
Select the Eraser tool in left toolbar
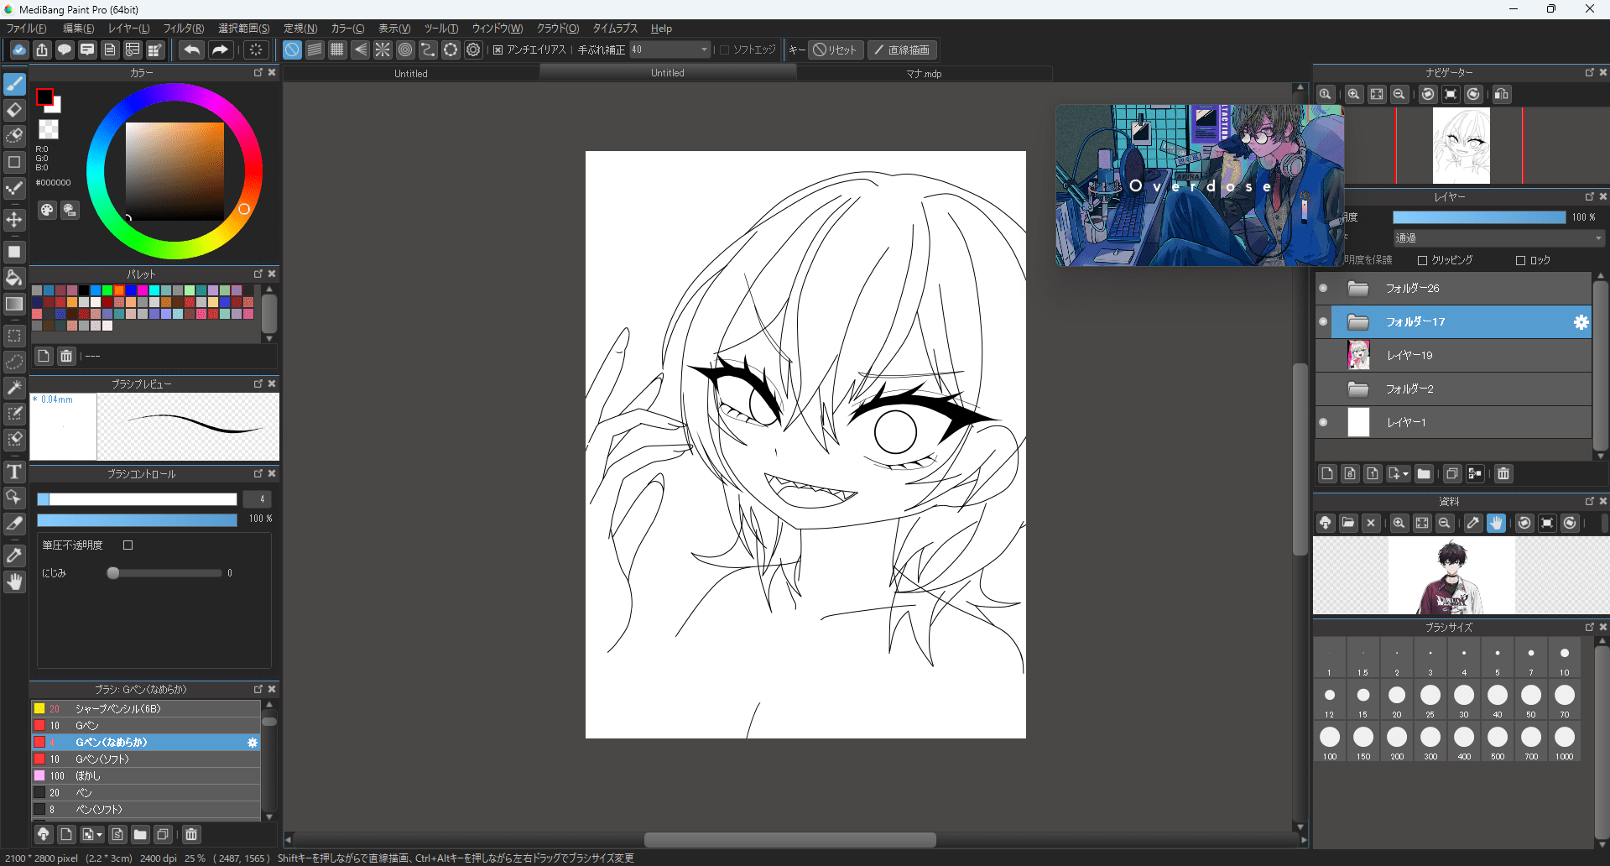click(14, 110)
